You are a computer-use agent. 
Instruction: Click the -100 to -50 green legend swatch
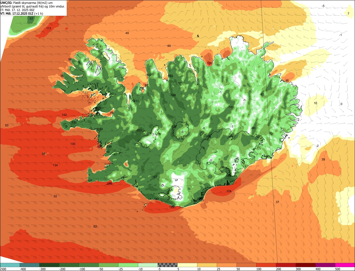click(89, 265)
